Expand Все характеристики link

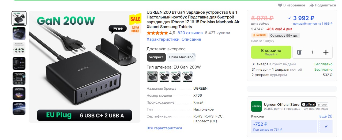164,128
